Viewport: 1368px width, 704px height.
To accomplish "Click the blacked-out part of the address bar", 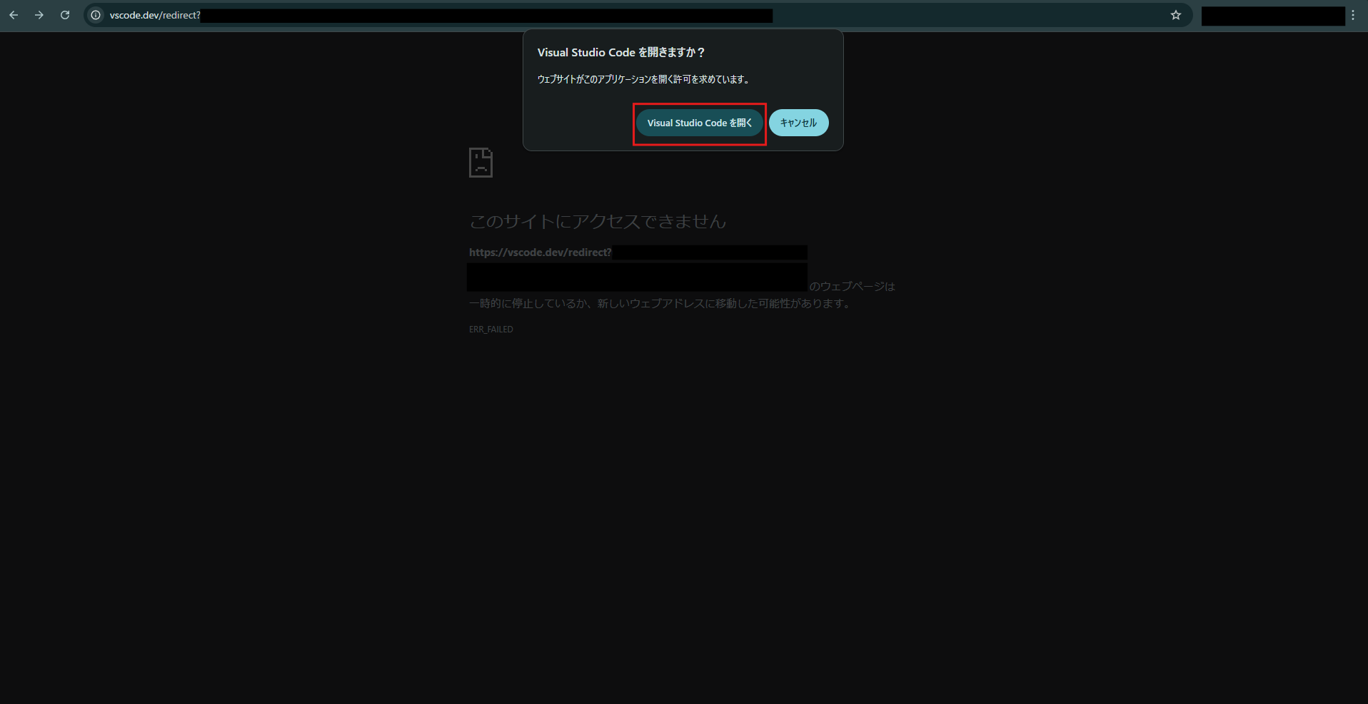I will pyautogui.click(x=486, y=16).
